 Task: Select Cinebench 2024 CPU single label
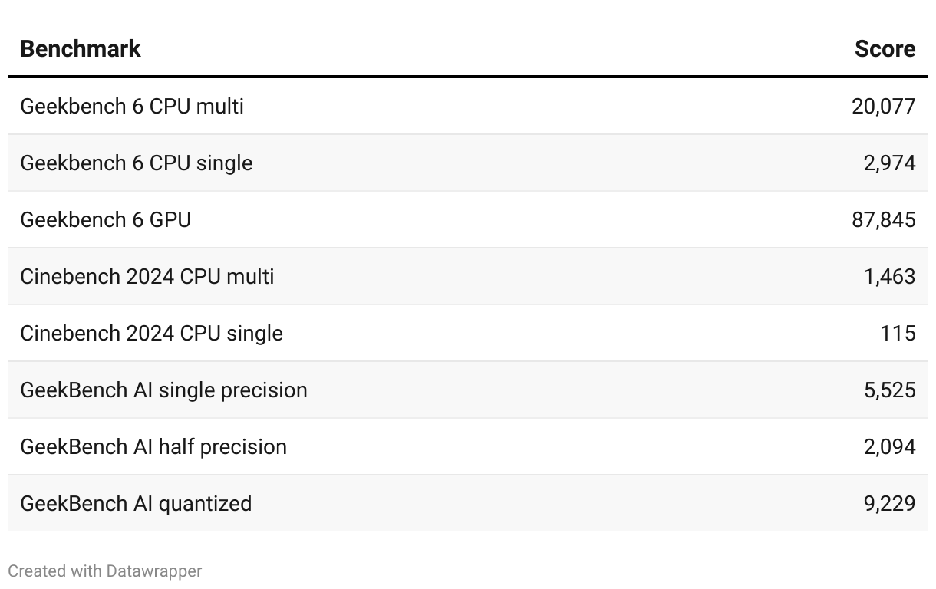[151, 333]
